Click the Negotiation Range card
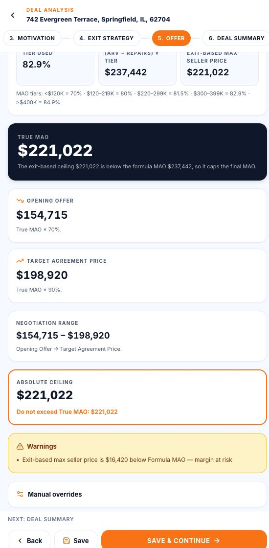Image resolution: width=269 pixels, height=548 pixels. (x=137, y=336)
